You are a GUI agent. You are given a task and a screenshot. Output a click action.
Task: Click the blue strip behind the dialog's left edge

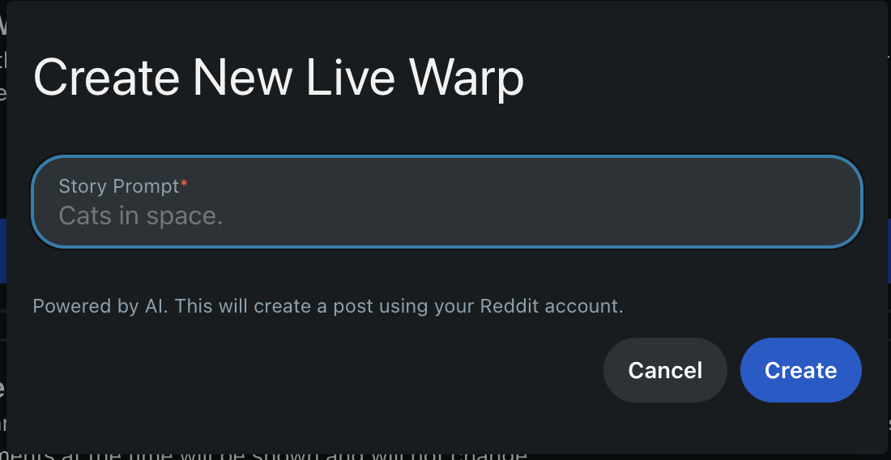[x=3, y=250]
